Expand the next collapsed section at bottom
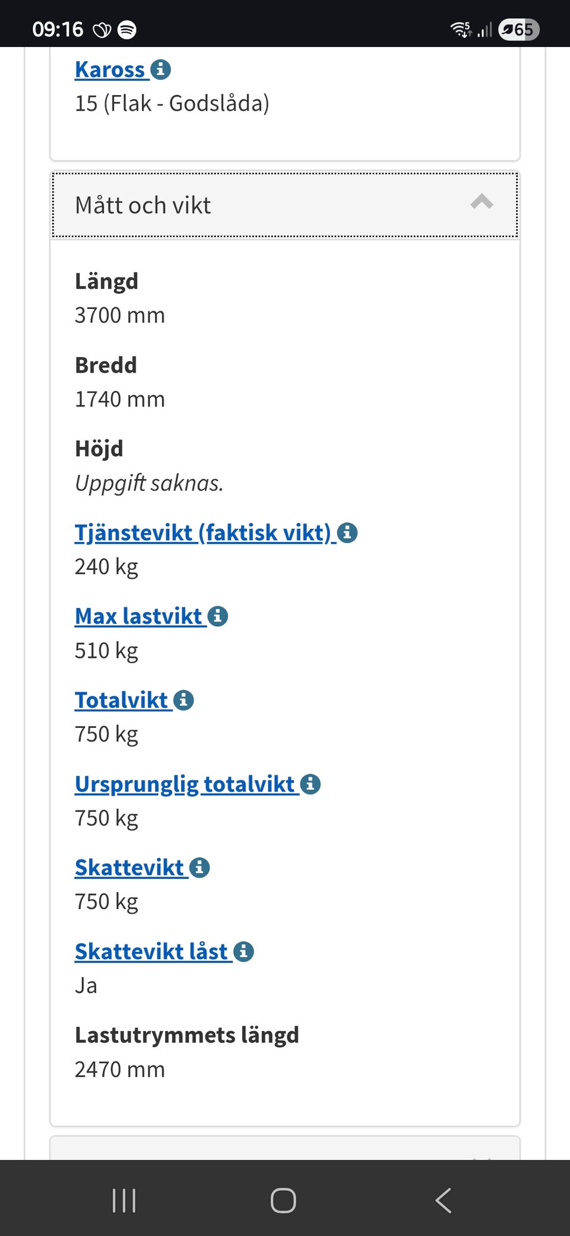Image resolution: width=570 pixels, height=1236 pixels. [285, 1149]
